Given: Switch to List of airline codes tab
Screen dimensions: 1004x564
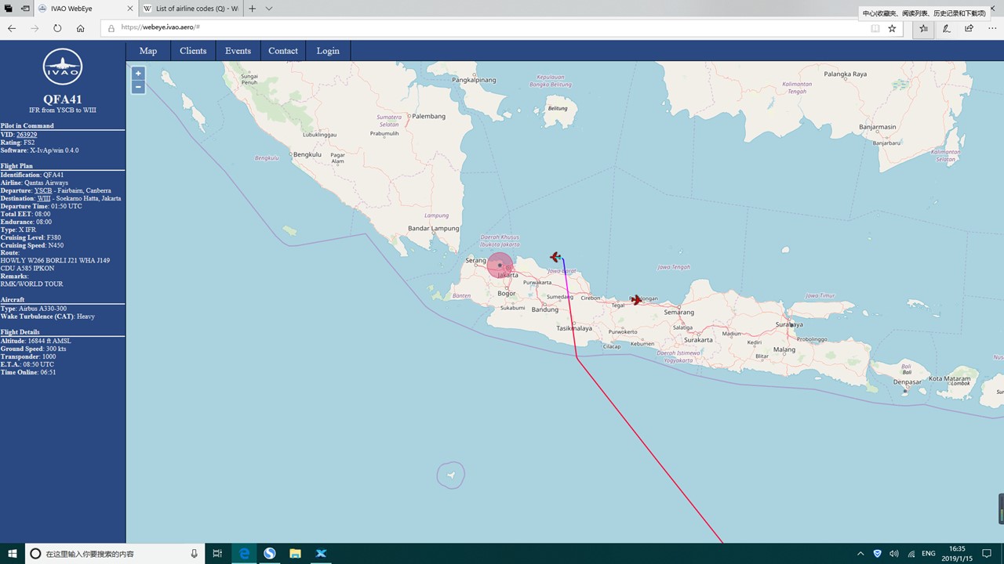Looking at the screenshot, I should click(x=191, y=9).
